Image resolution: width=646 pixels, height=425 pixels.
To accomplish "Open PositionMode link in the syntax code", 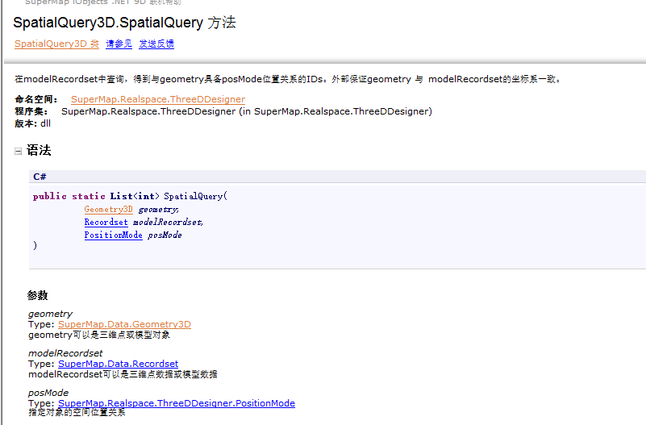I will pyautogui.click(x=113, y=235).
